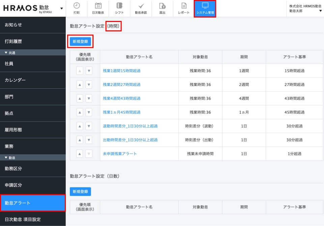This screenshot has width=324, height=226.
Task: Open the 残業1ヵ月45時間超過 alert link
Action: [122, 112]
